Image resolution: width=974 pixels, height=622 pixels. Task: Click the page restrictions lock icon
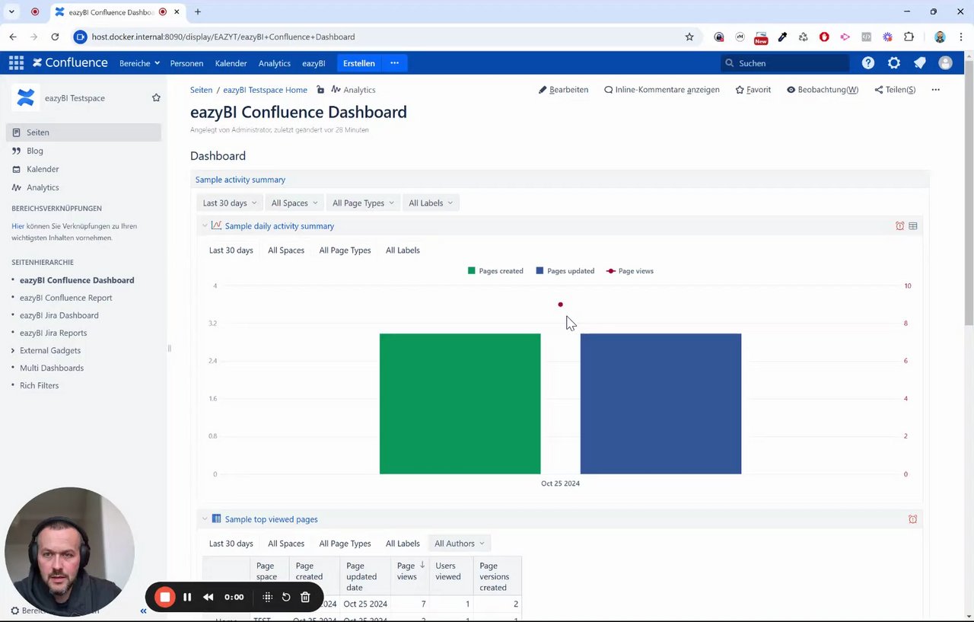(x=320, y=90)
